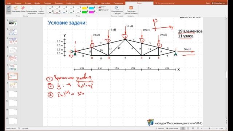This screenshot has width=233, height=131.
Task: Pick the fifth bottom-row pen preset
Action: pos(78,12)
